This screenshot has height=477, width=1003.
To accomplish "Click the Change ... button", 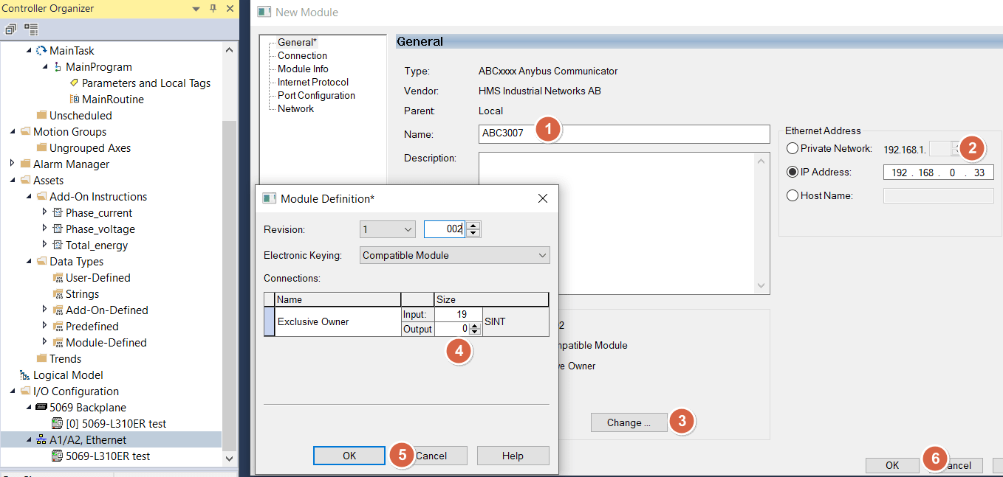I will [629, 422].
